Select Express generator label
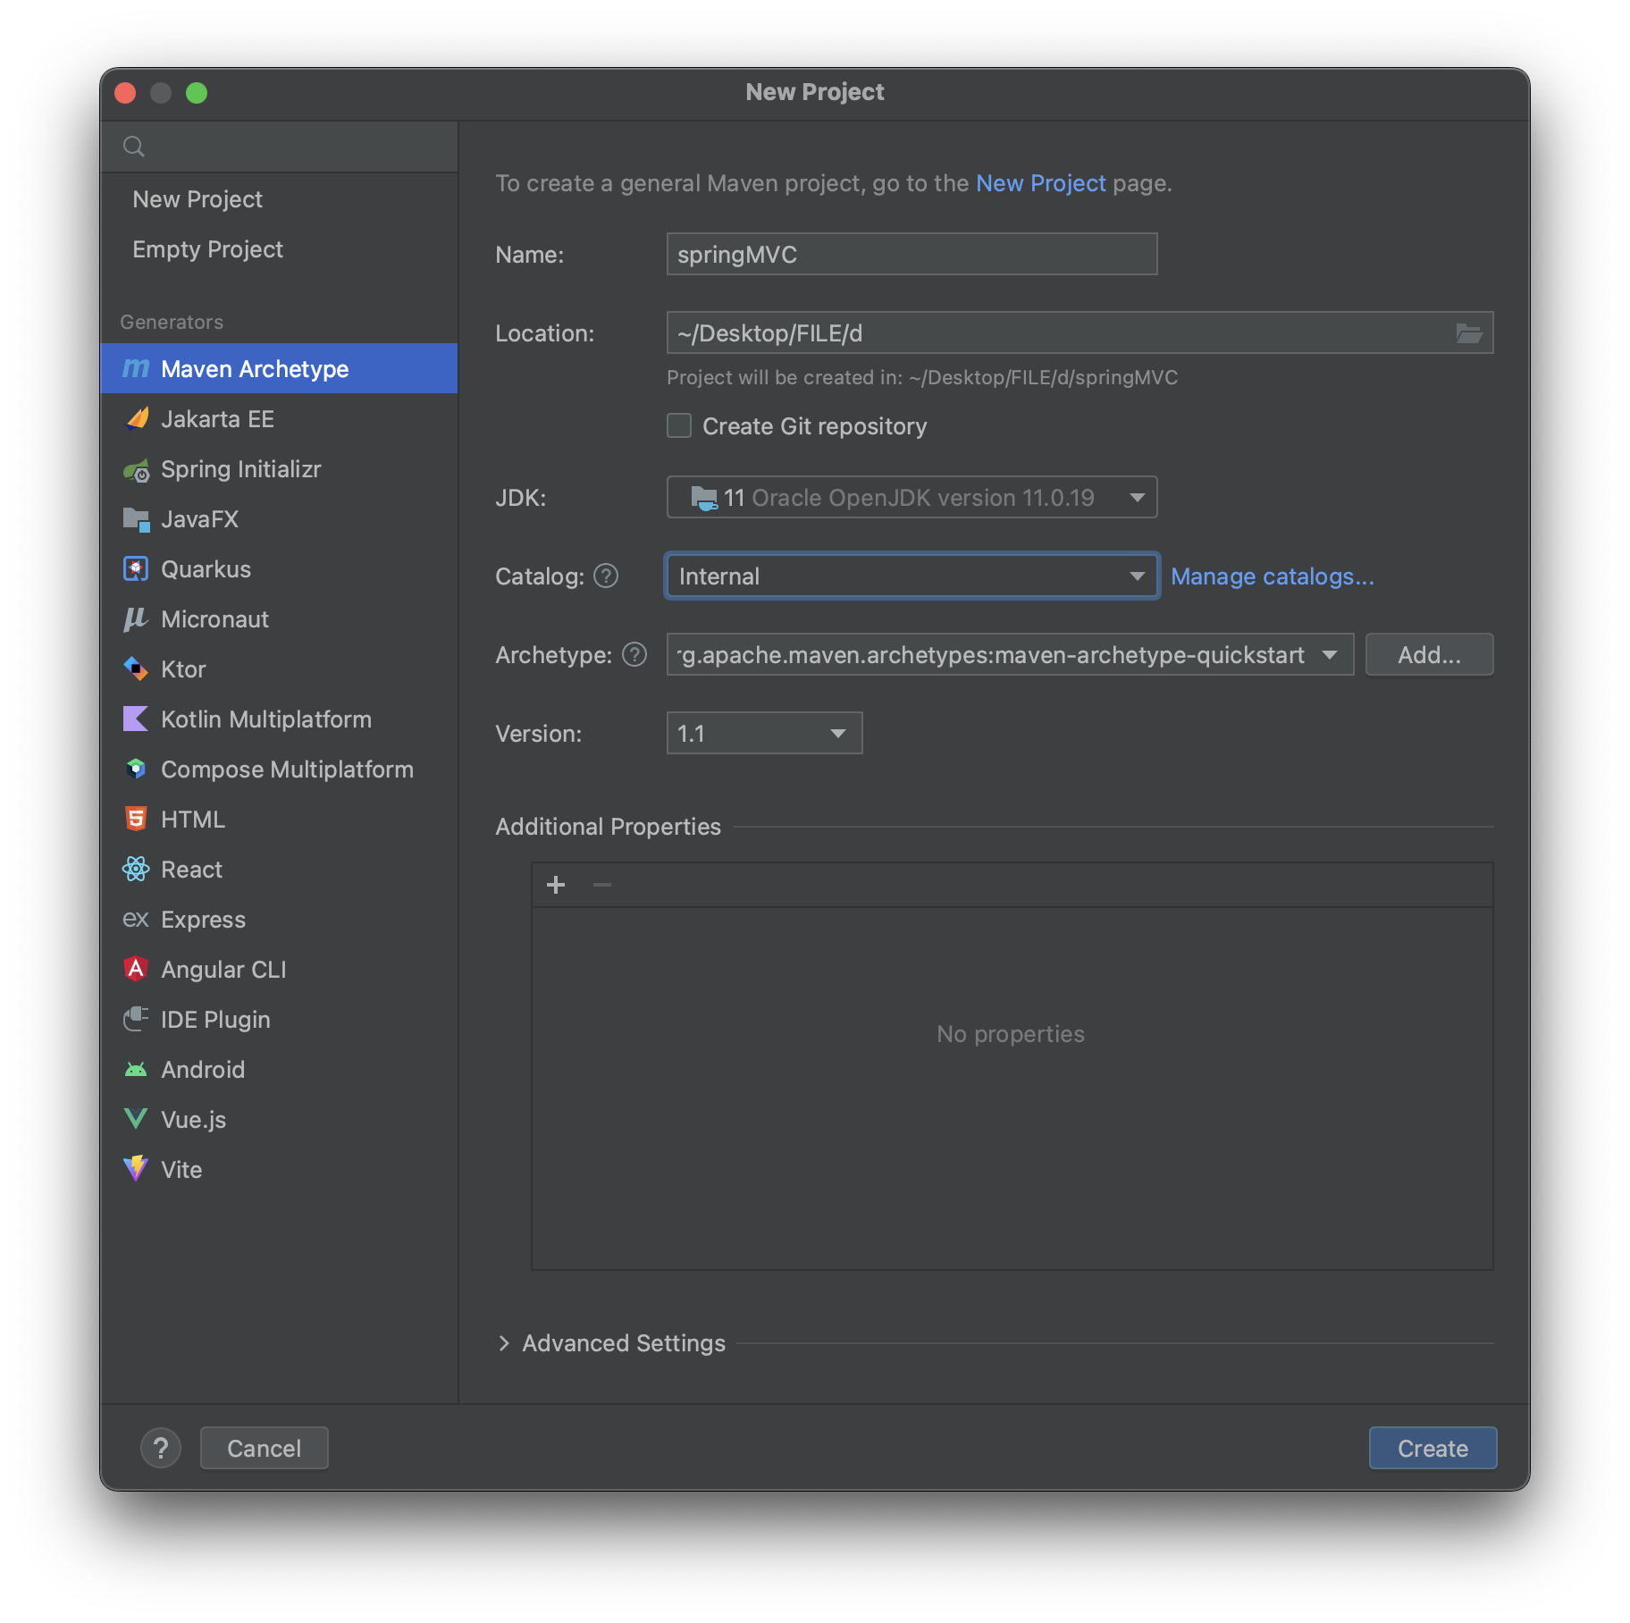Screen dimensions: 1630x1623 (x=203, y=920)
